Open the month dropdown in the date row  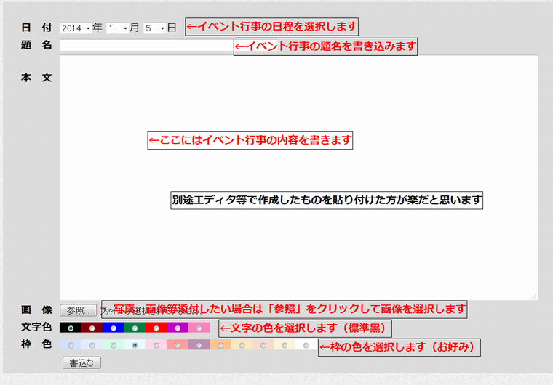[117, 28]
